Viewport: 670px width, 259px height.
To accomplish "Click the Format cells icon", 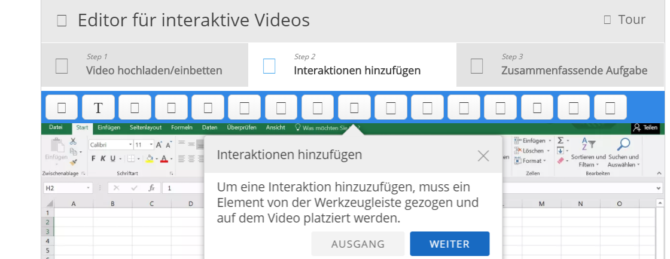I will [518, 161].
